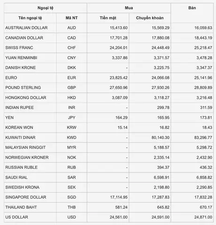Click the USD currency code cell
The image size is (216, 225).
tap(72, 217)
